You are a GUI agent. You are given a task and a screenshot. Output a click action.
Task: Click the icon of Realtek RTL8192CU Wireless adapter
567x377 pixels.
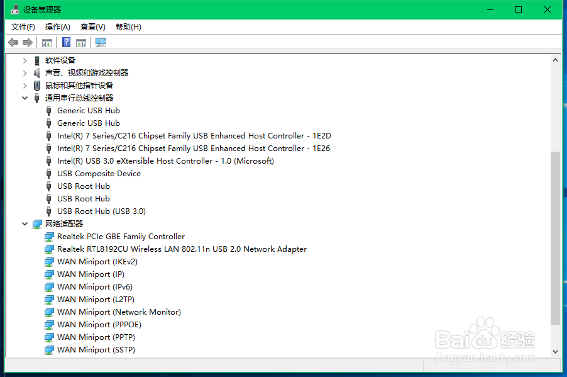pos(49,249)
